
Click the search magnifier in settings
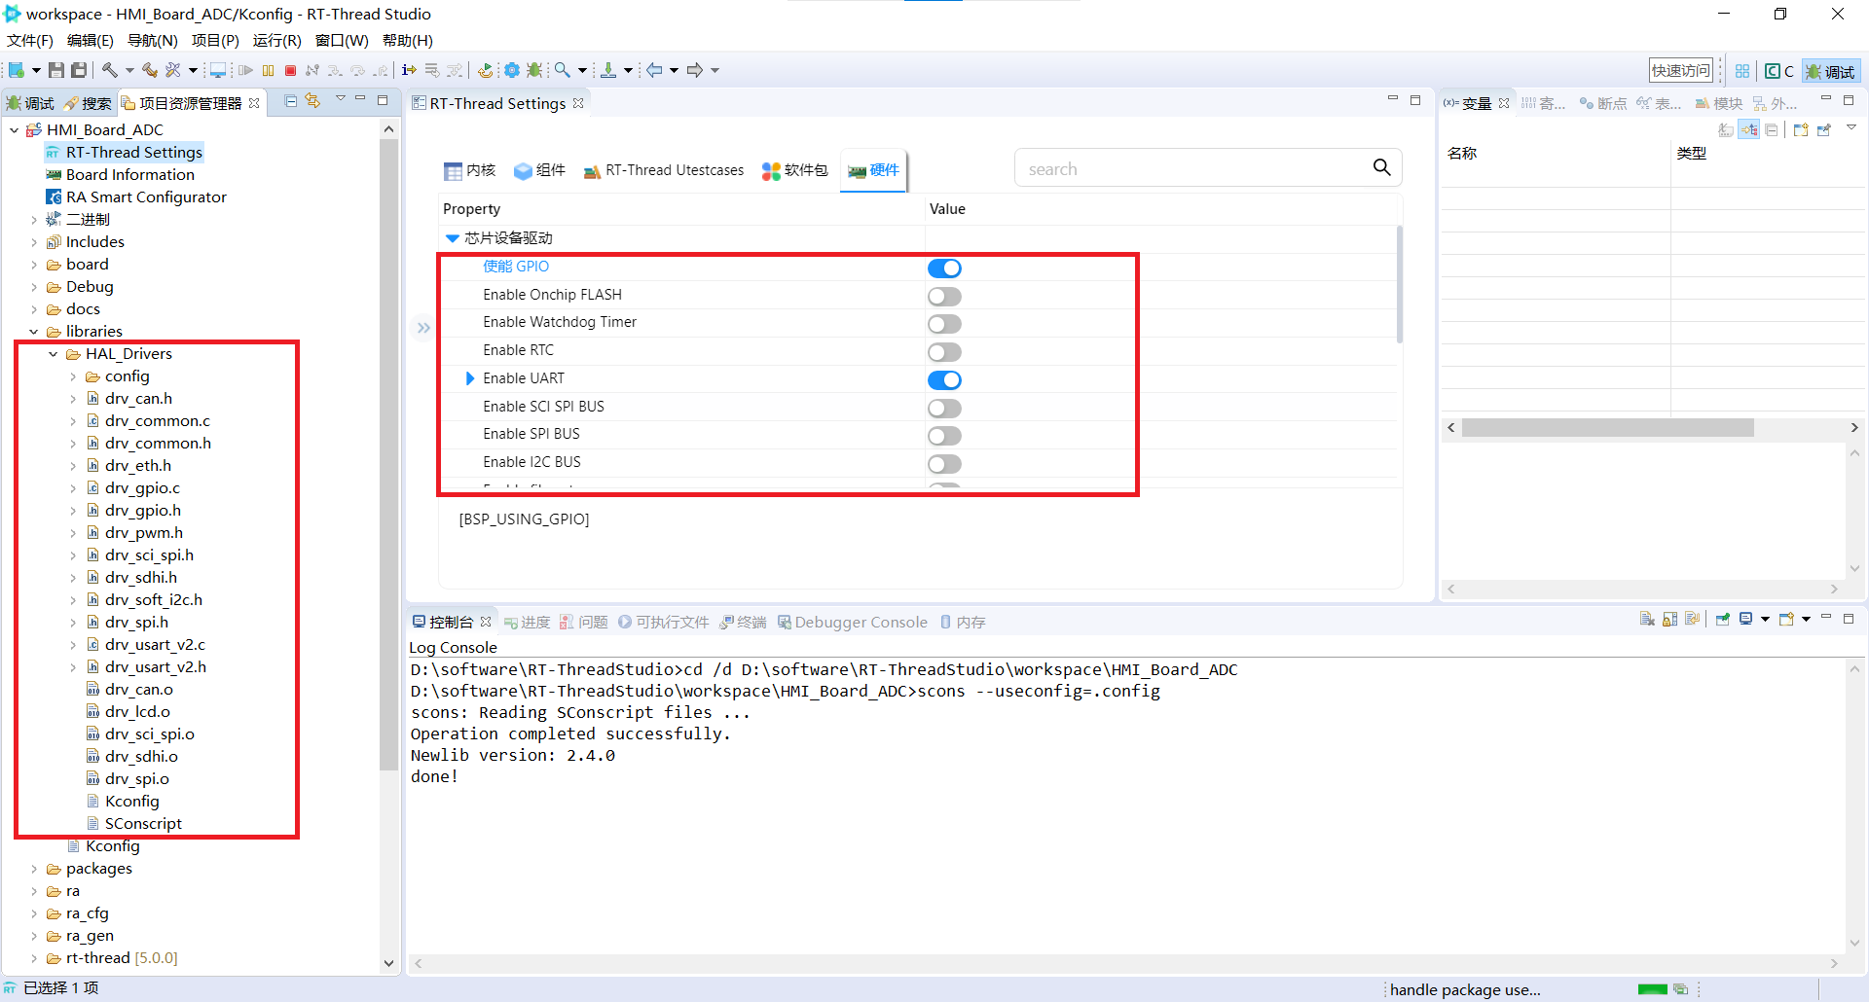point(1381,167)
